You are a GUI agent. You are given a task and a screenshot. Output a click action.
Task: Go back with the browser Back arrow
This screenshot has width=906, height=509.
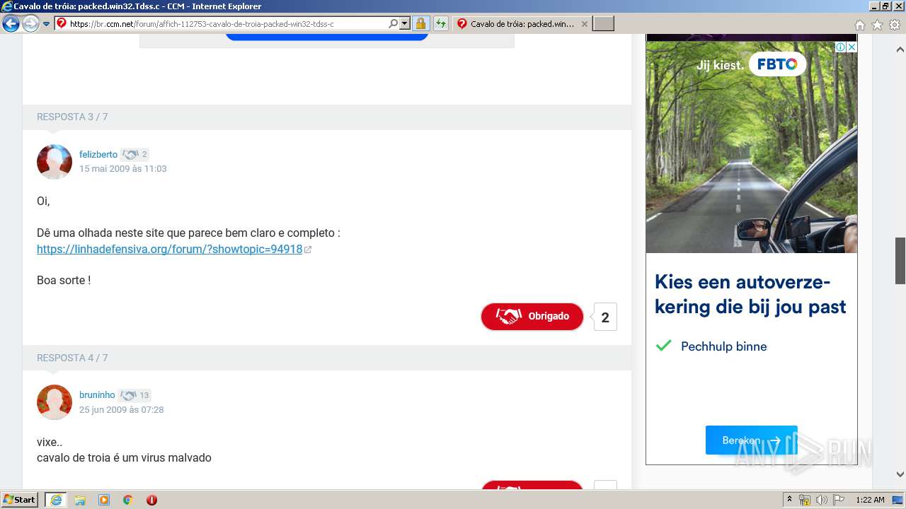click(x=11, y=23)
